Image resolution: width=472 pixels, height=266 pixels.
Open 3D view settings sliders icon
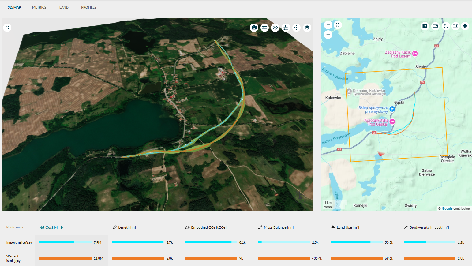coord(286,28)
